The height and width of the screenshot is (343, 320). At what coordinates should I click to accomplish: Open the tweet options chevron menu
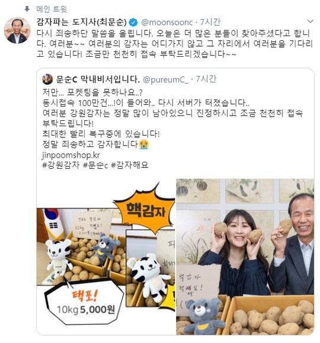pyautogui.click(x=311, y=21)
